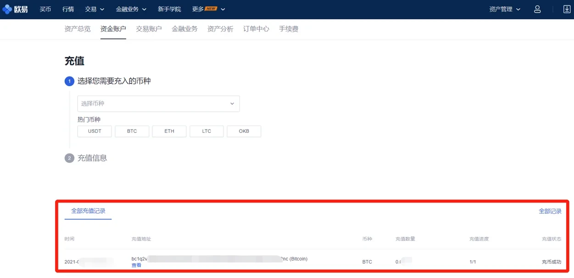The width and height of the screenshot is (574, 278).
Task: Expand the 金融业务 navigation dropdown
Action: [x=131, y=9]
